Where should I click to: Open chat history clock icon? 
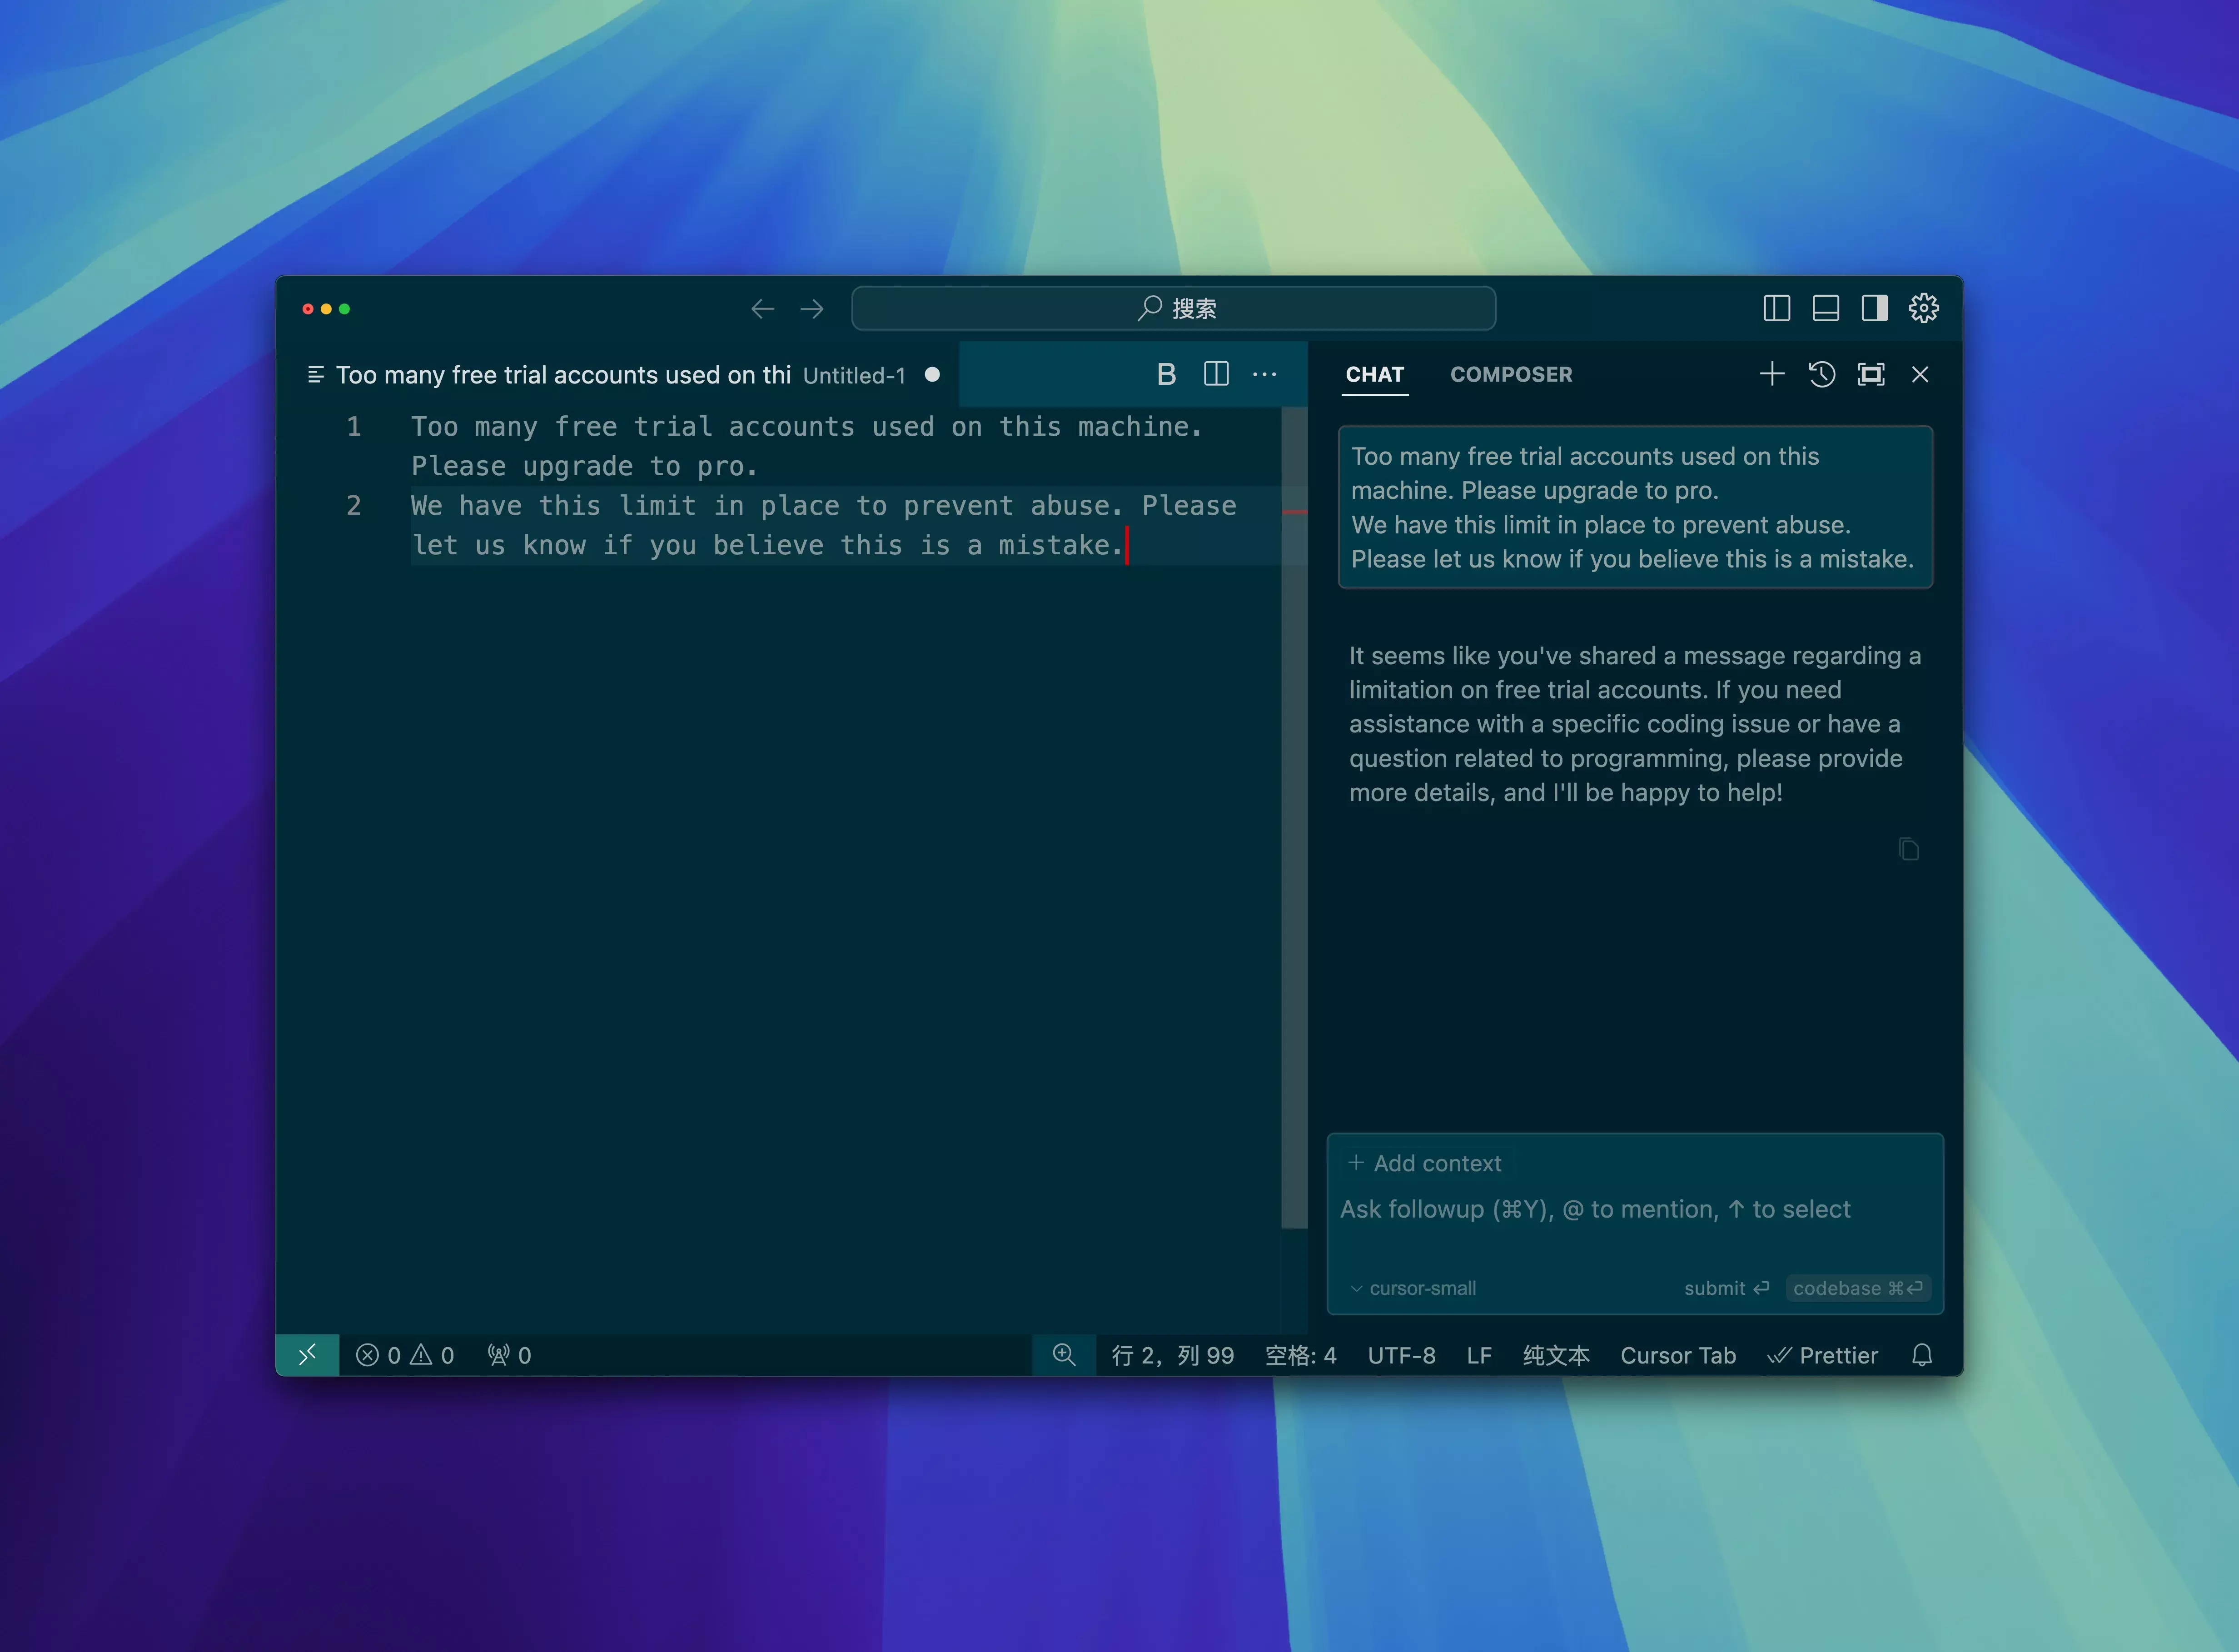(x=1821, y=374)
